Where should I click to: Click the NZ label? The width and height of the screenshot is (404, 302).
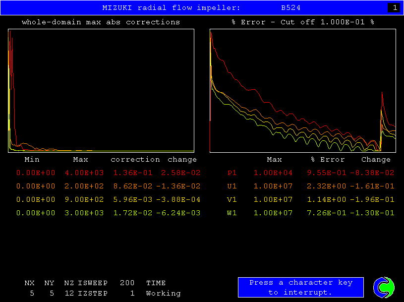point(69,283)
